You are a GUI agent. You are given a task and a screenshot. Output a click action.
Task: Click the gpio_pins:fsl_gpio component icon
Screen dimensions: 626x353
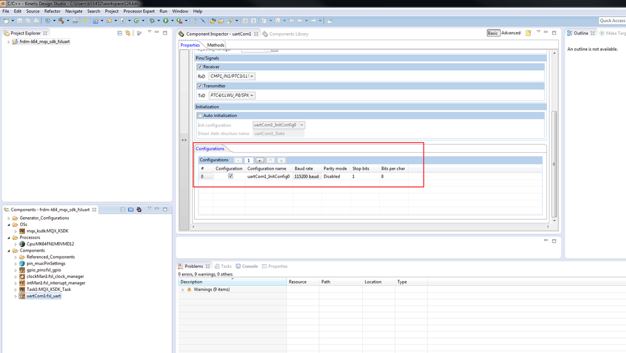pos(23,270)
